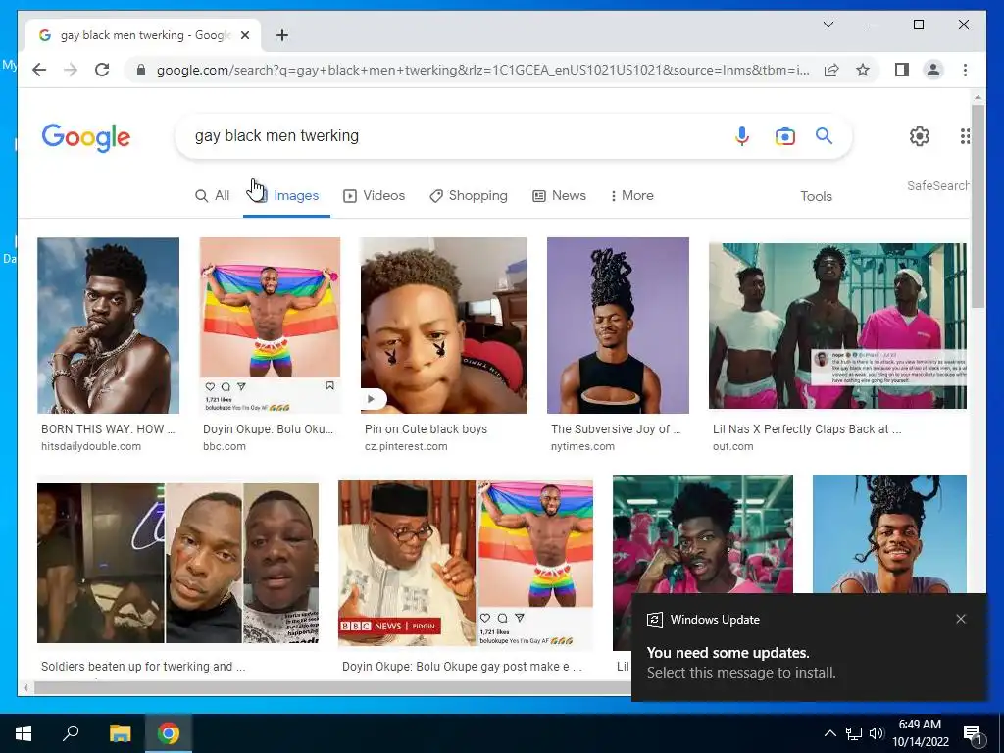Open the BBC News Pidgin image result
This screenshot has width=1004, height=753.
click(466, 563)
